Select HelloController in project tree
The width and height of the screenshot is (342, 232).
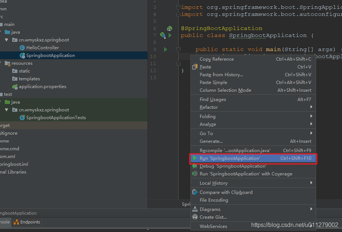click(74, 48)
